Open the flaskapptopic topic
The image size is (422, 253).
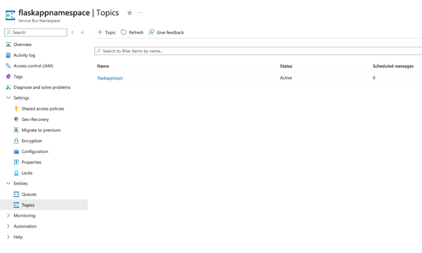pos(110,78)
